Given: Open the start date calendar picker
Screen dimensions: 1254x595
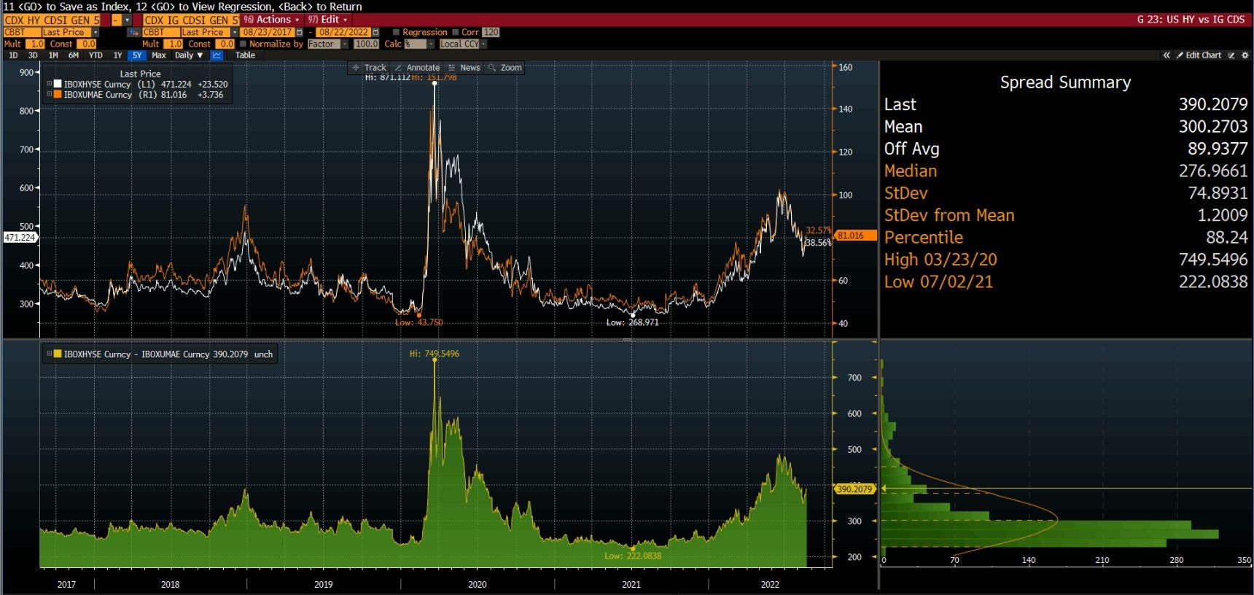Looking at the screenshot, I should pos(299,32).
